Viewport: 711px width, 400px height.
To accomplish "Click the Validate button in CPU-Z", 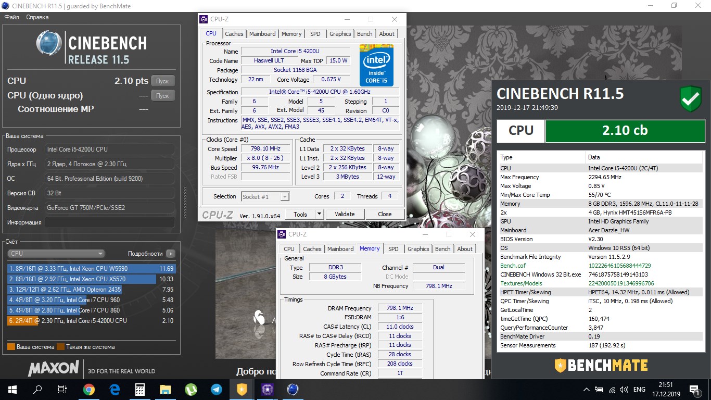I will pos(345,214).
